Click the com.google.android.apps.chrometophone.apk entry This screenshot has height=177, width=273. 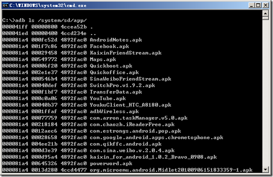(x=156, y=138)
